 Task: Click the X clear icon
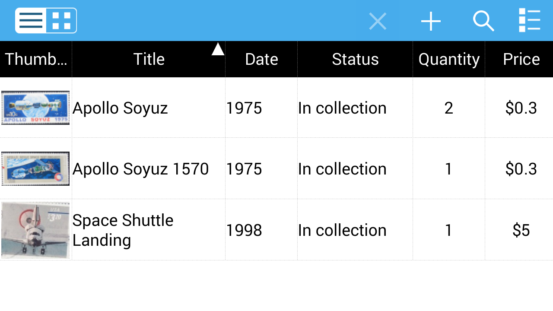(x=378, y=21)
